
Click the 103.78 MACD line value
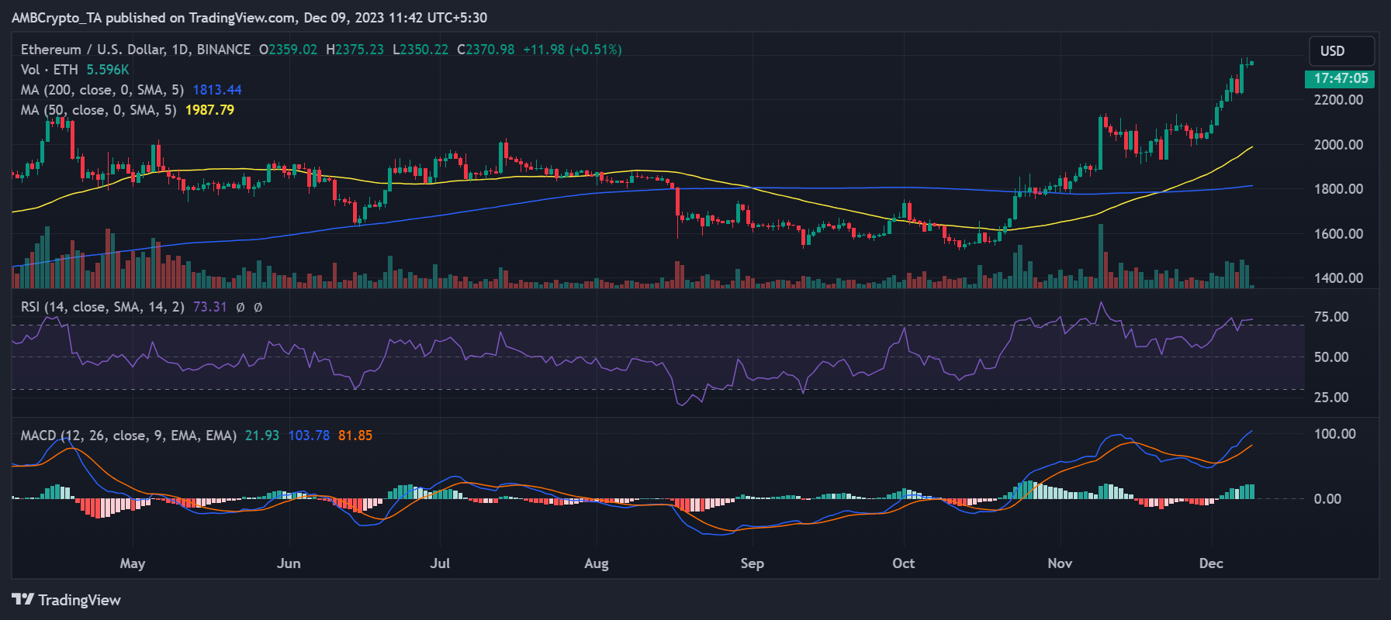point(309,436)
